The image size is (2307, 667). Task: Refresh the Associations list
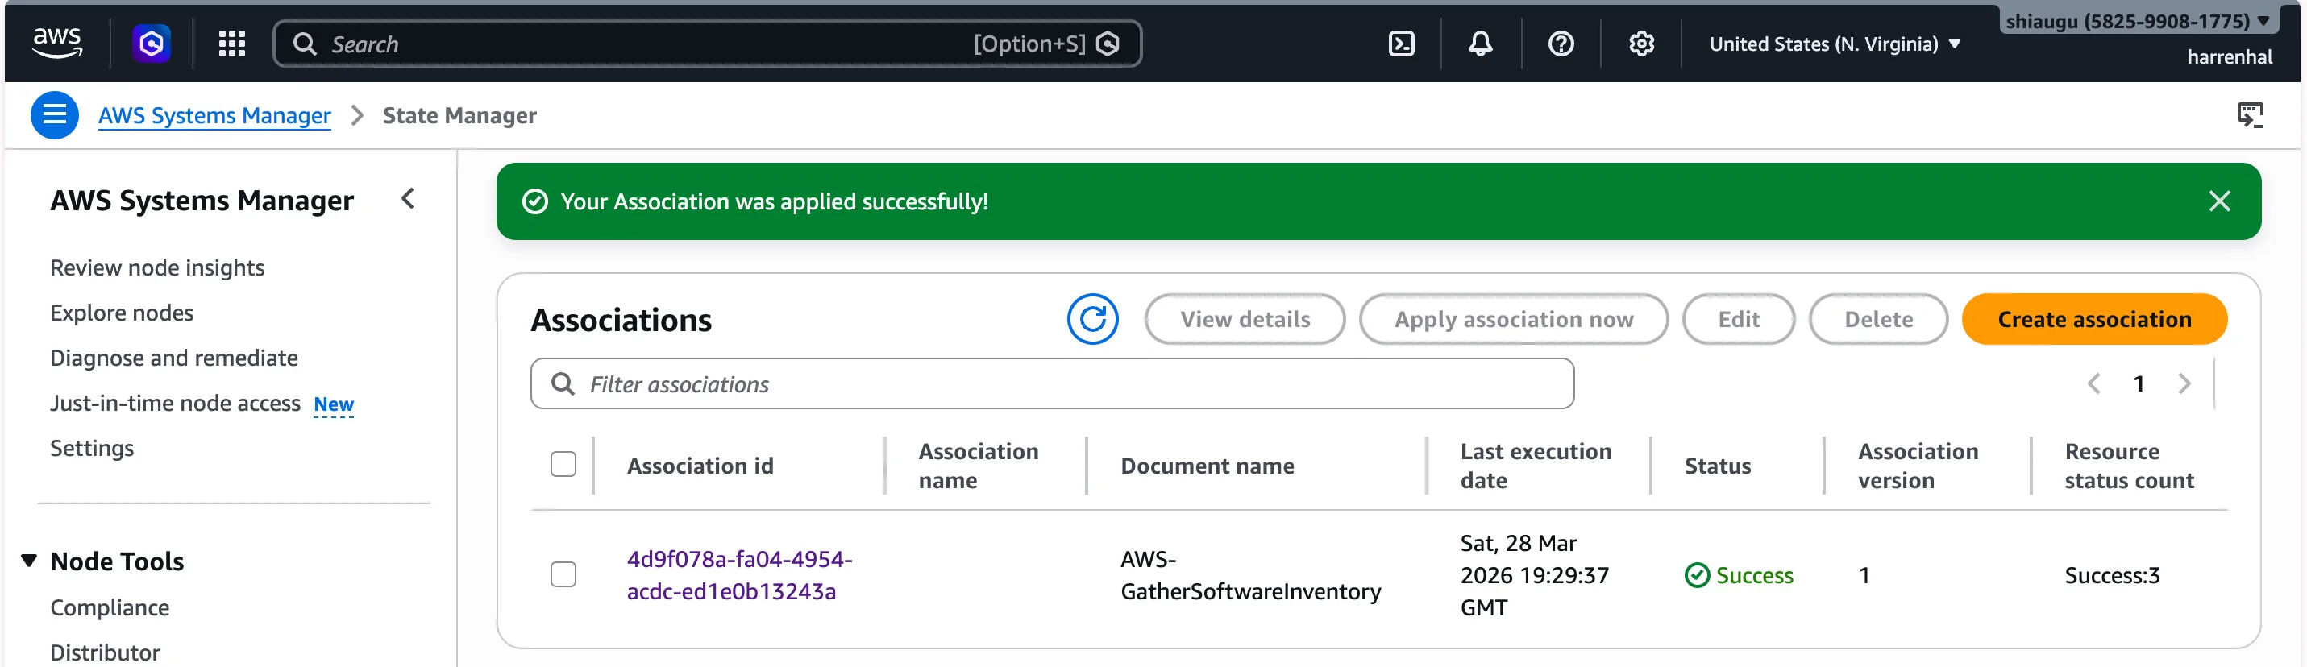tap(1092, 320)
